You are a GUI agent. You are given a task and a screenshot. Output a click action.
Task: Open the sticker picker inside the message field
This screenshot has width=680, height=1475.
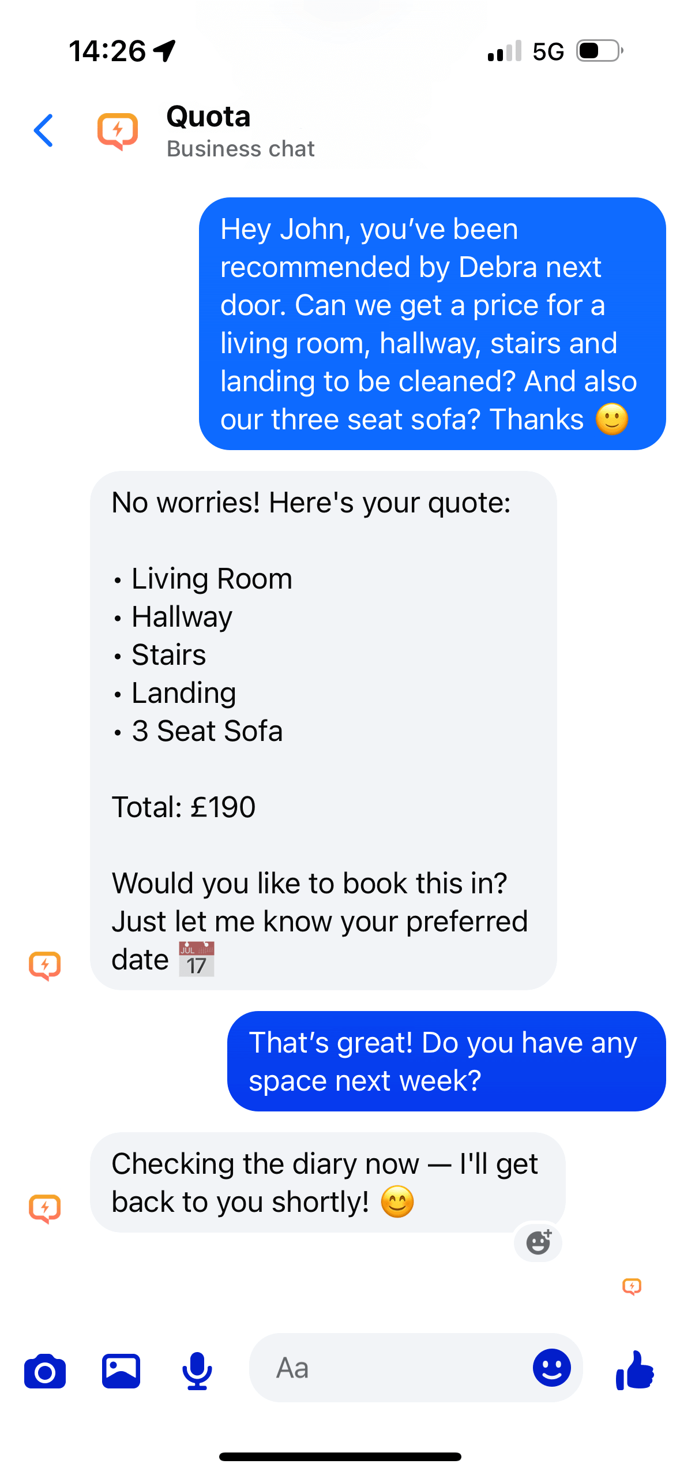552,1368
